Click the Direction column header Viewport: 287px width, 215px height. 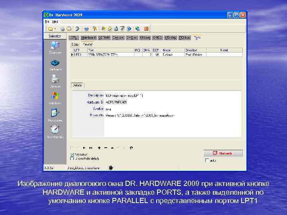tap(195, 50)
